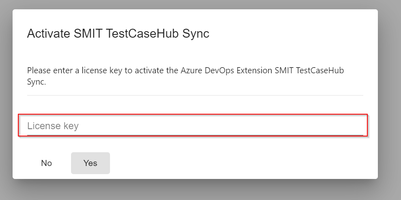Click the underline of the License key field
Image resolution: width=401 pixels, height=200 pixels.
(195, 135)
